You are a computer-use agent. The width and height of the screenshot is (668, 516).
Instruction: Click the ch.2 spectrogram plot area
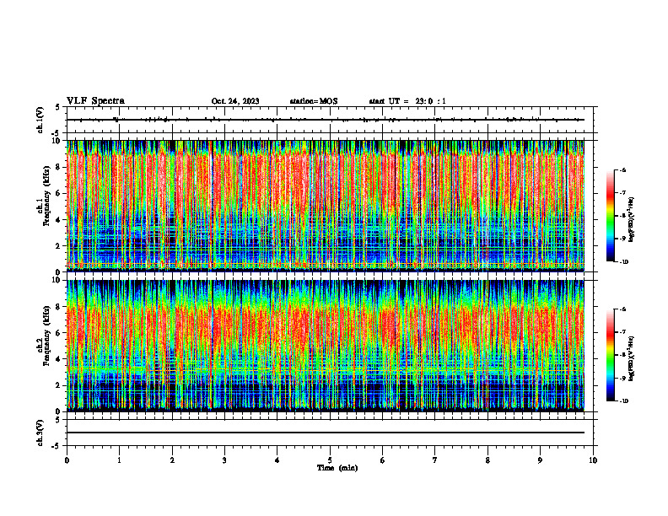pos(326,346)
